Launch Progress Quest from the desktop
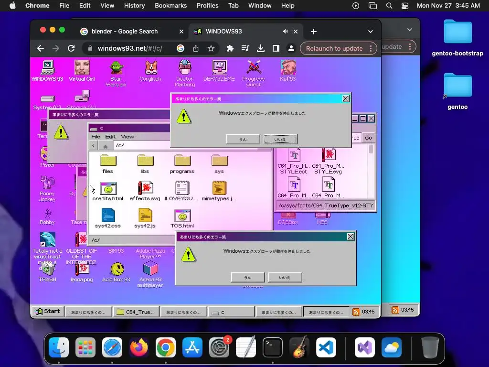Screen dimensions: 489x367 (254, 74)
